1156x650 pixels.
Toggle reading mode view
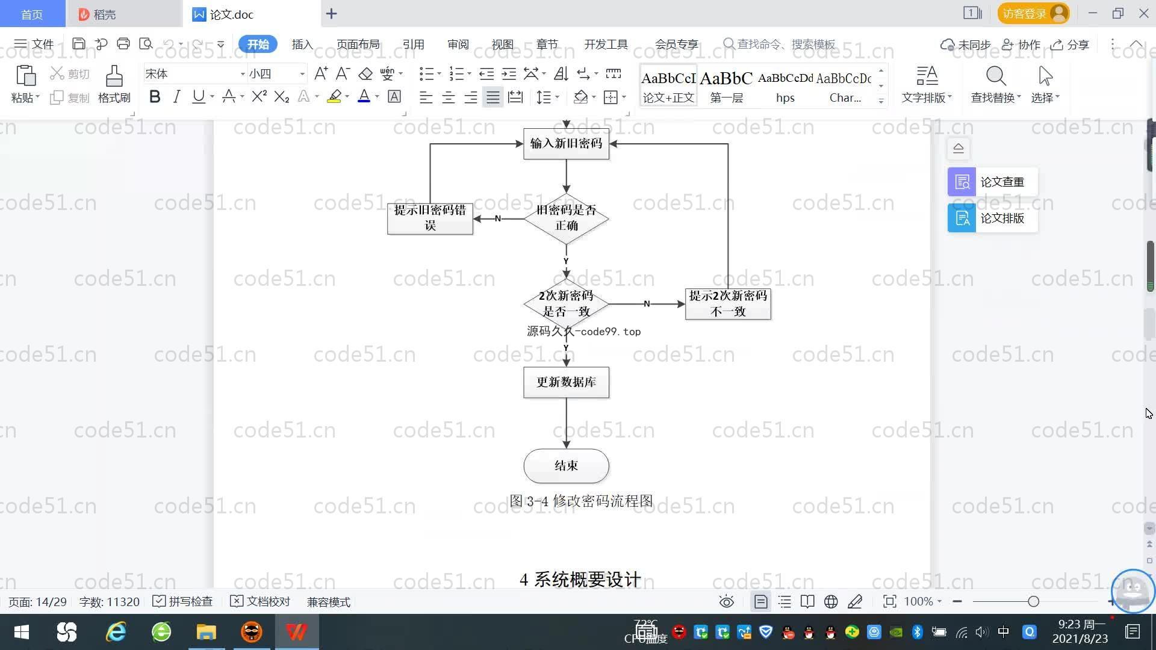(x=807, y=602)
